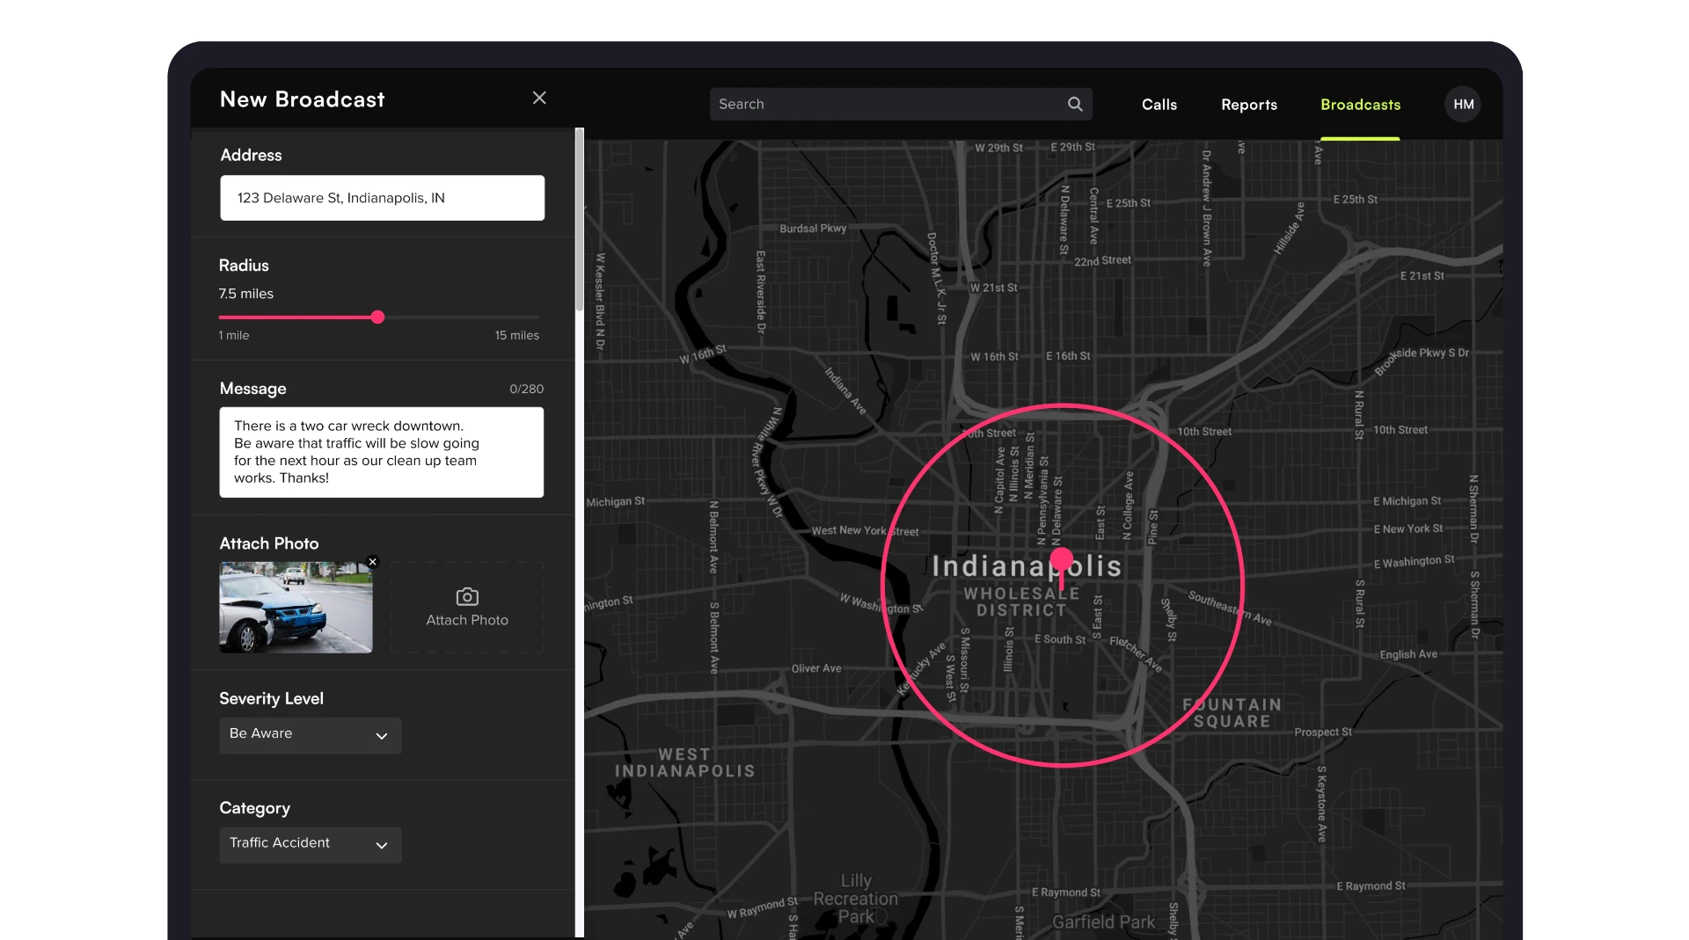Click the E Washington St map label
1689x940 pixels.
[1414, 561]
